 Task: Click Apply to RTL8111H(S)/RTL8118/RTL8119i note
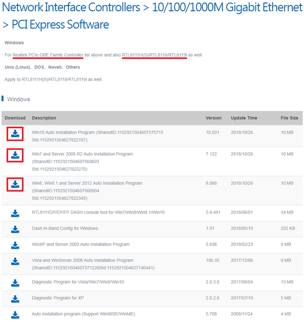point(54,79)
